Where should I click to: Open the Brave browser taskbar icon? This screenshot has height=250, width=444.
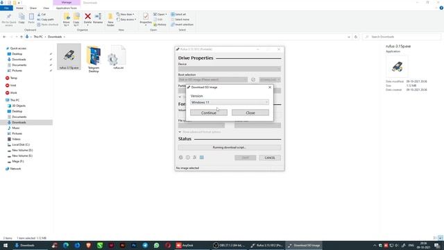[89, 245]
